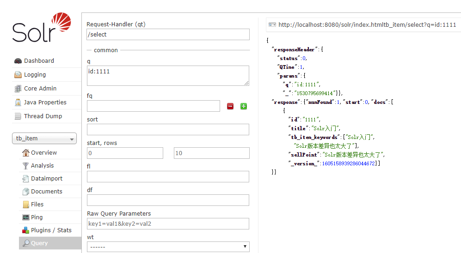Click the Solr logo
The height and width of the screenshot is (253, 461).
(x=42, y=27)
